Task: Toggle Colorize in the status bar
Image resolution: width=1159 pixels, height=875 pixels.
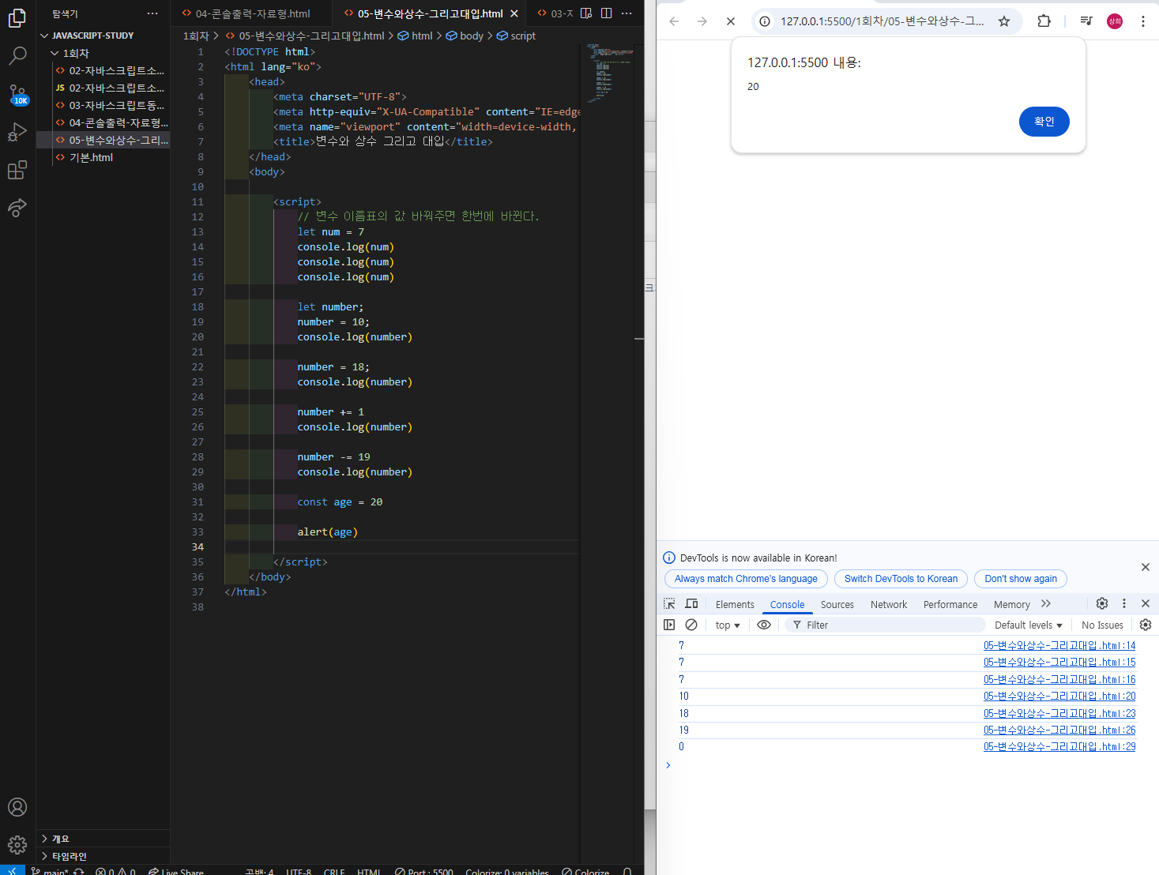Action: 585,872
